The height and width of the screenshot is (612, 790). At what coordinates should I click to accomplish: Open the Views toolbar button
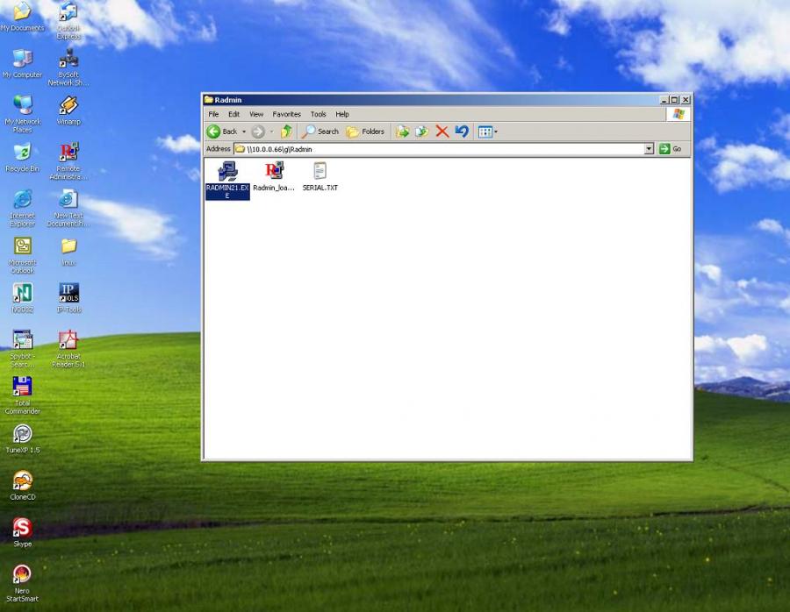pos(487,132)
